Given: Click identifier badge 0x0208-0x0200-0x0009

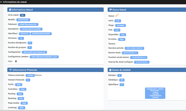Looking at the screenshot, I should (41, 34).
